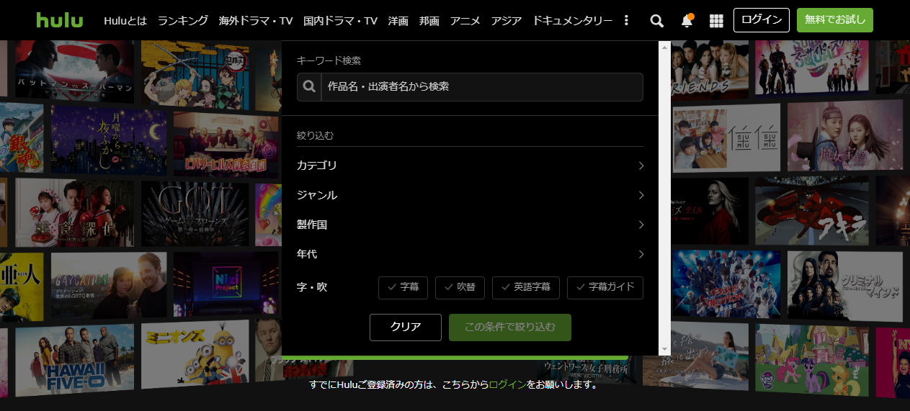The image size is (910, 411).
Task: Toggle the 英語字幕 filter
Action: coord(526,287)
